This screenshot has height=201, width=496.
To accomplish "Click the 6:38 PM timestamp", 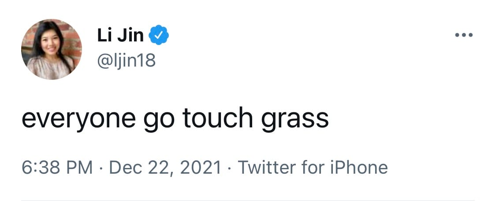I will click(57, 167).
